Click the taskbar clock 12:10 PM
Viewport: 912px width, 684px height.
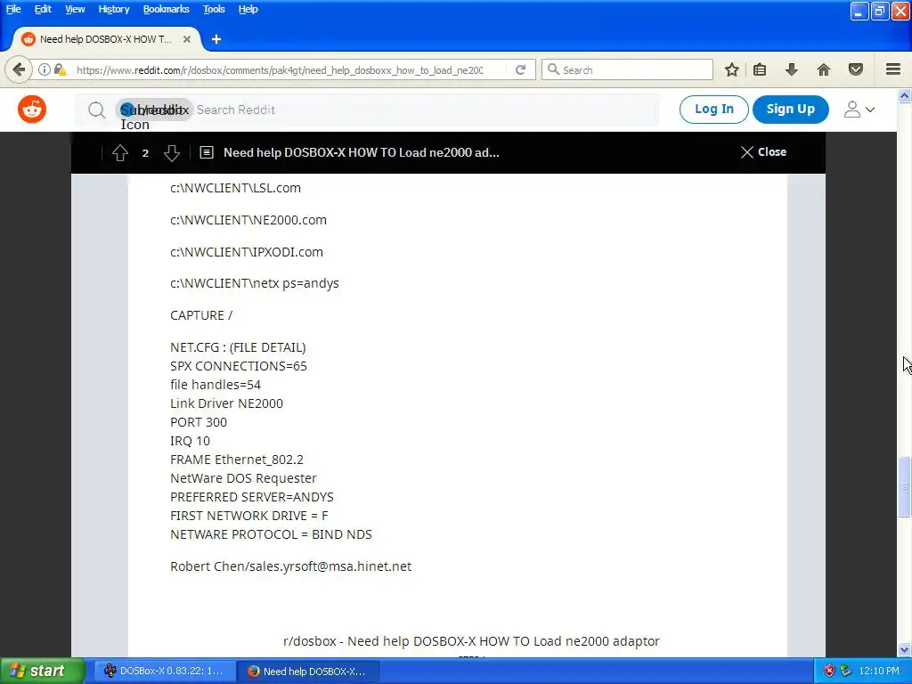click(879, 671)
